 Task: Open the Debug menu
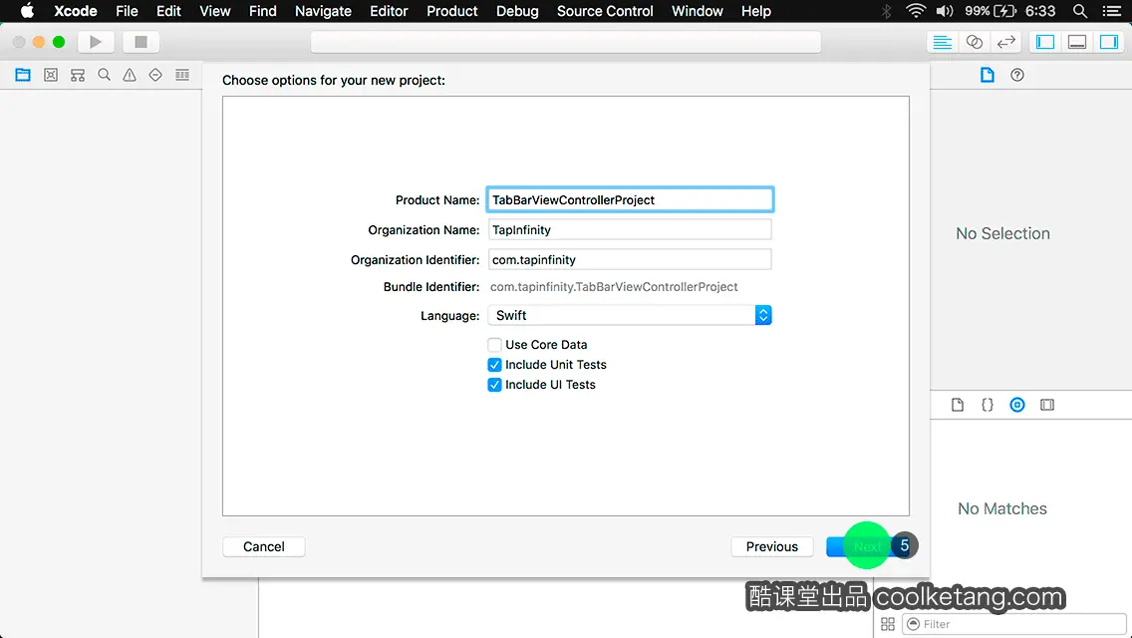[517, 11]
